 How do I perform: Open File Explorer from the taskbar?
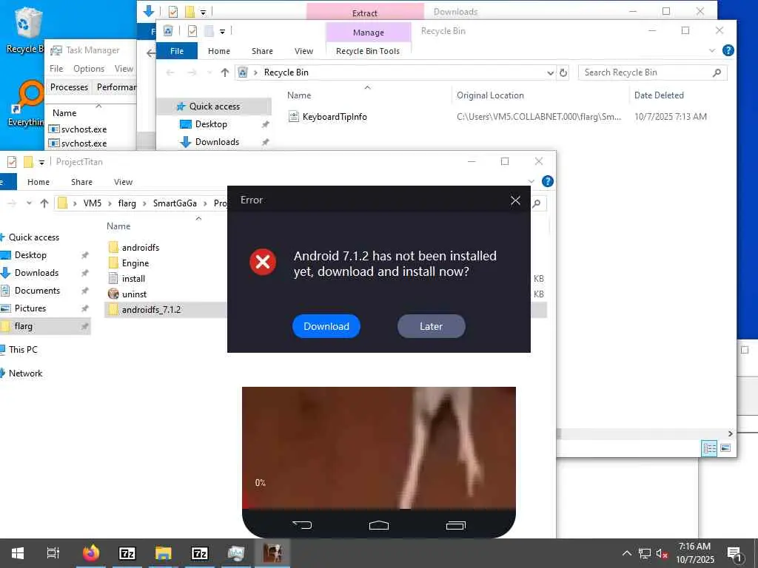164,553
